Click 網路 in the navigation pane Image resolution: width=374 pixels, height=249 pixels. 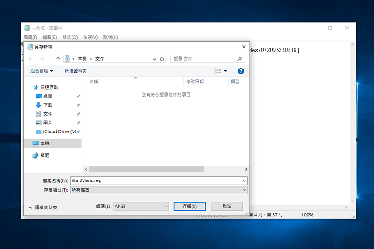point(45,155)
